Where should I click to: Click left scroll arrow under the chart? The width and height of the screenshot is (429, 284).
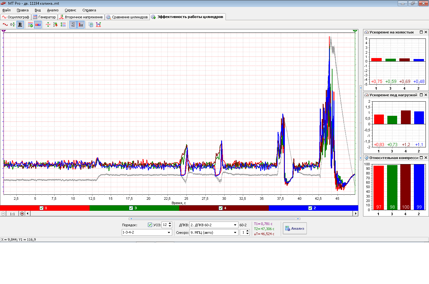[28, 214]
